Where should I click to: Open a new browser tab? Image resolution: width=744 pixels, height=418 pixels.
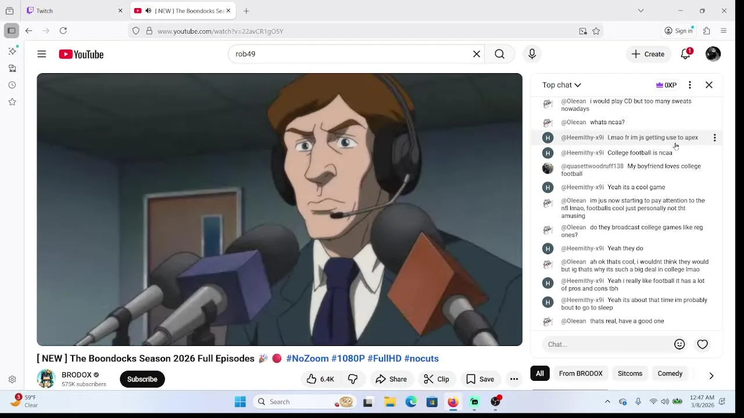246,10
